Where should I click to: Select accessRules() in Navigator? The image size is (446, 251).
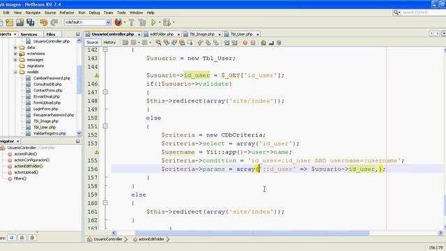click(25, 153)
